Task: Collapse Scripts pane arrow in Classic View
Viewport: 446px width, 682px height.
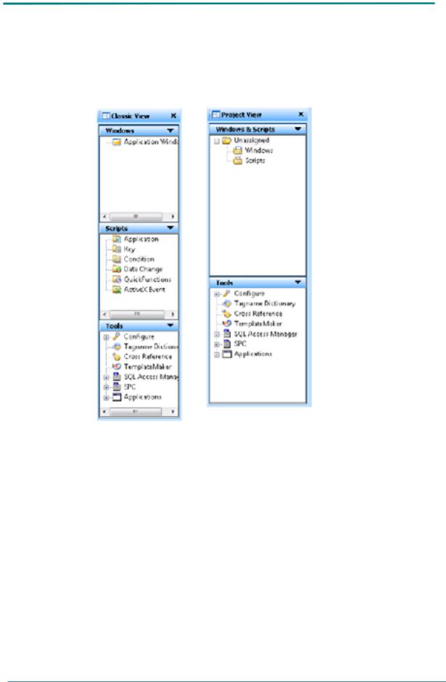Action: 170,228
